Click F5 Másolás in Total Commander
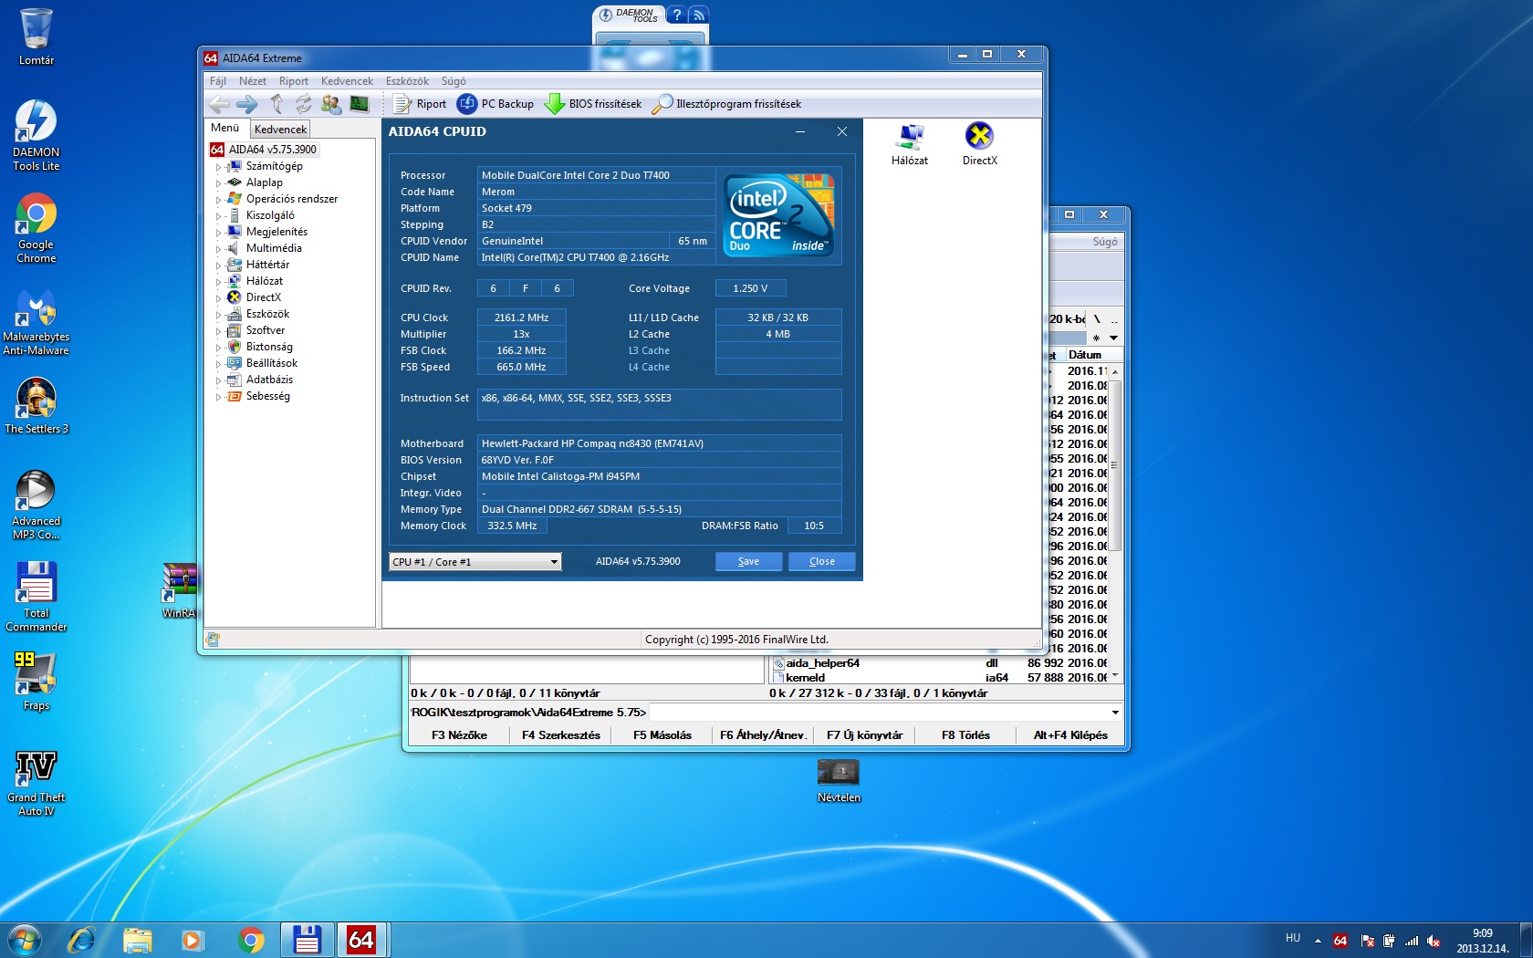The width and height of the screenshot is (1533, 958). [662, 735]
